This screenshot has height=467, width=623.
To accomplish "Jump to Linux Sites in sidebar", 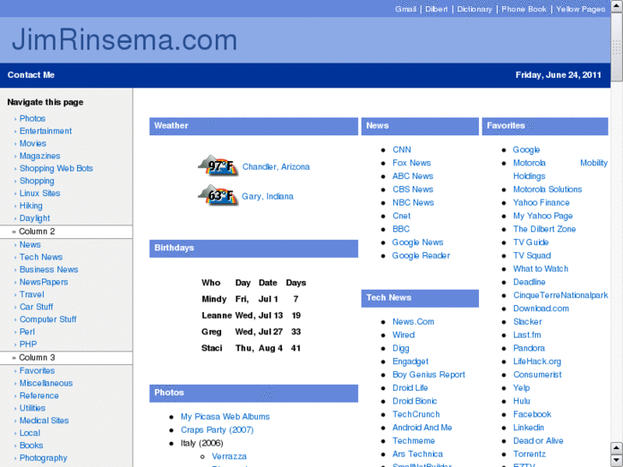I will tap(39, 193).
